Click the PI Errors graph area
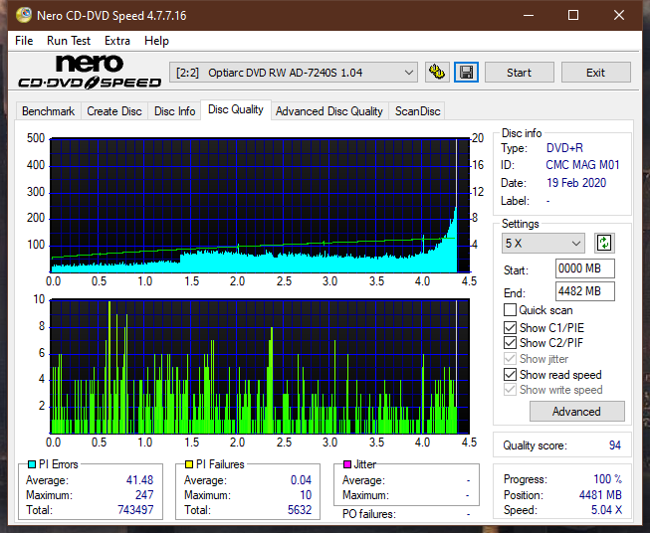The height and width of the screenshot is (533, 650). (x=260, y=206)
